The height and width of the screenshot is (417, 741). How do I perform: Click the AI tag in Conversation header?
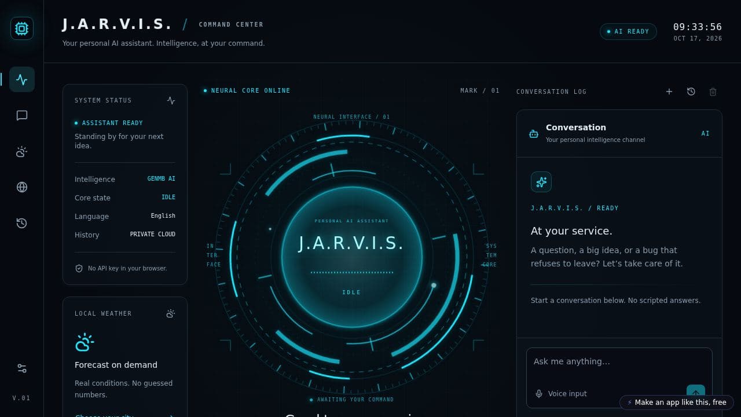coord(706,134)
